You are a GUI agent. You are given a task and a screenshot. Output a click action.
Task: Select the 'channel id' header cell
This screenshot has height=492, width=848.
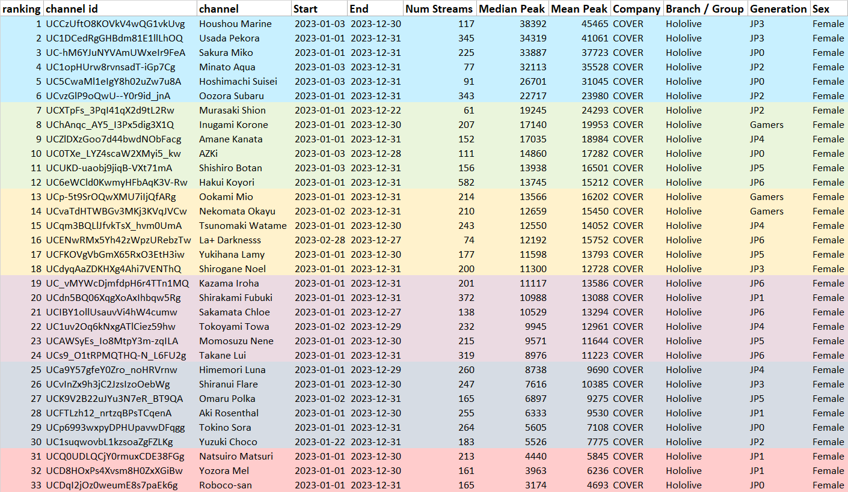pos(120,8)
